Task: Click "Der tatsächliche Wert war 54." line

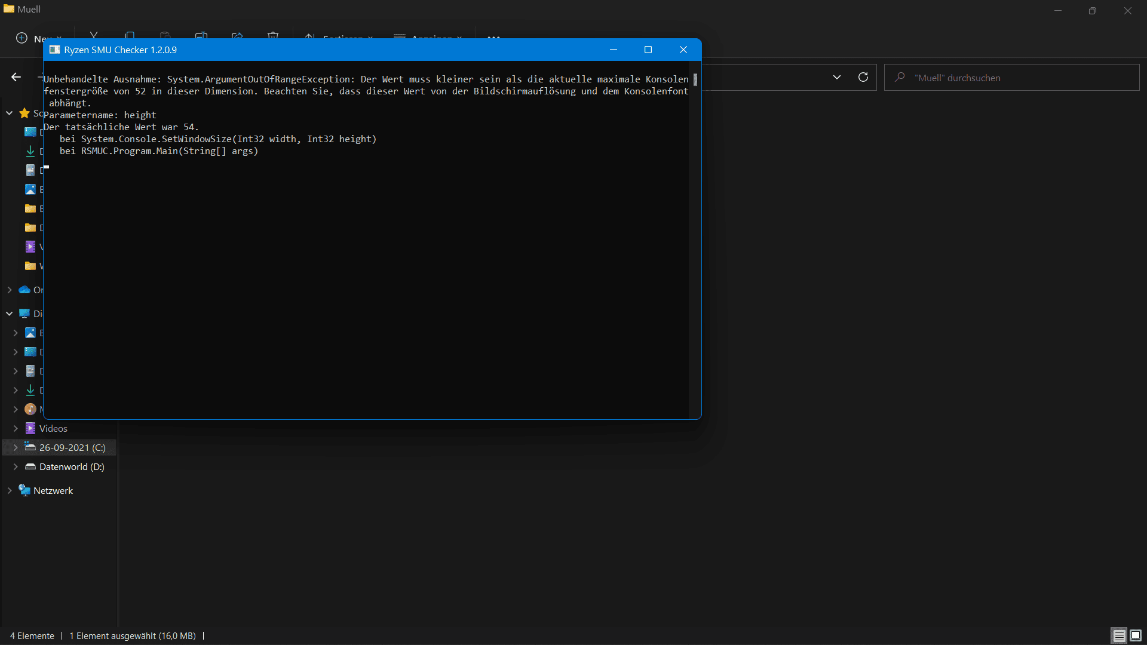Action: (121, 127)
